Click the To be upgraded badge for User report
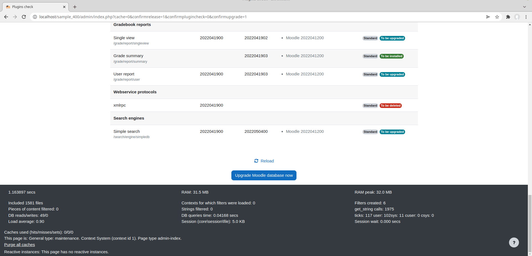Viewport: 532px width, 256px height. 392,74
